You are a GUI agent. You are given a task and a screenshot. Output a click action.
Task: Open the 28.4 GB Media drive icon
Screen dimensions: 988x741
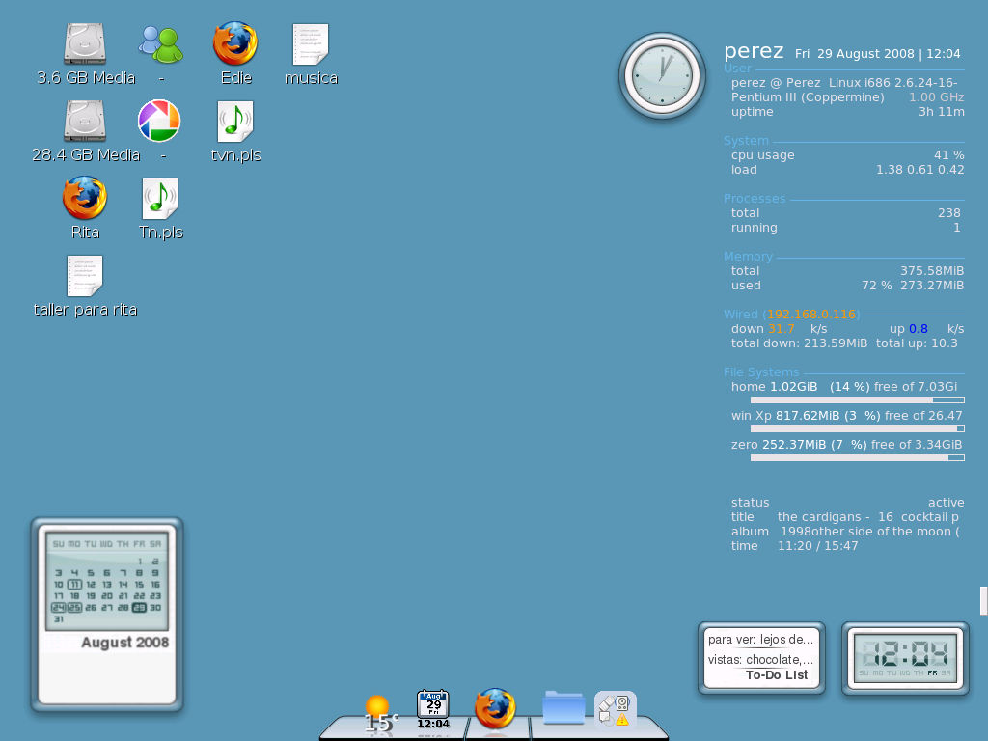click(x=85, y=121)
